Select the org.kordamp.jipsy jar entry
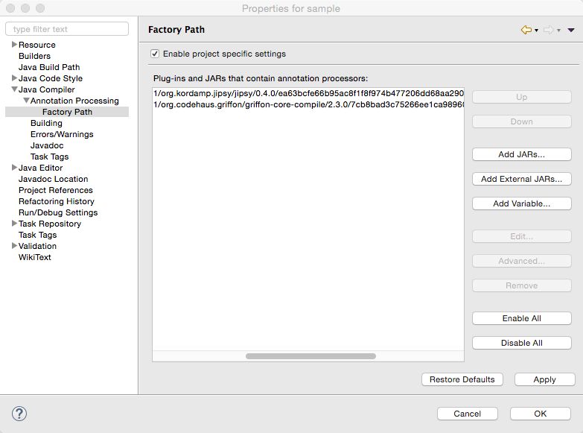The height and width of the screenshot is (433, 583). pos(308,93)
